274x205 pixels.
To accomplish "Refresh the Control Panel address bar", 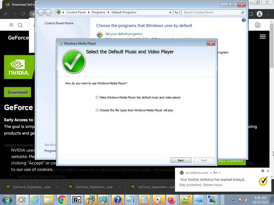I will [x=176, y=12].
